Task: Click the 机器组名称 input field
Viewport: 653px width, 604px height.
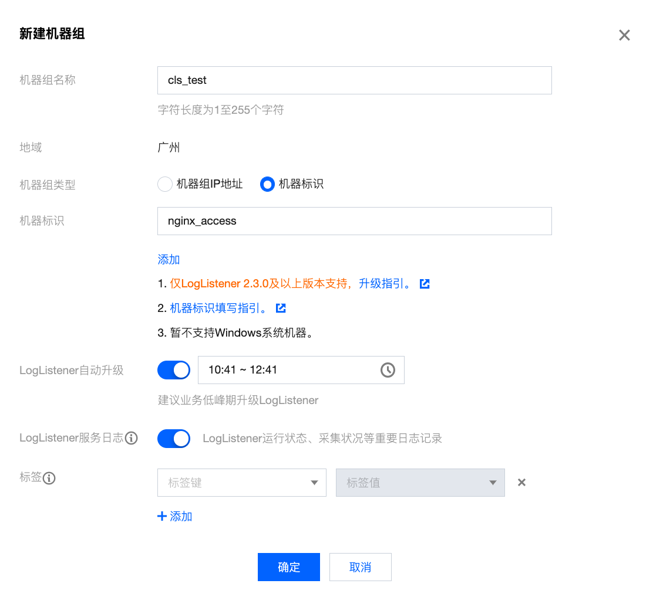Action: [355, 80]
